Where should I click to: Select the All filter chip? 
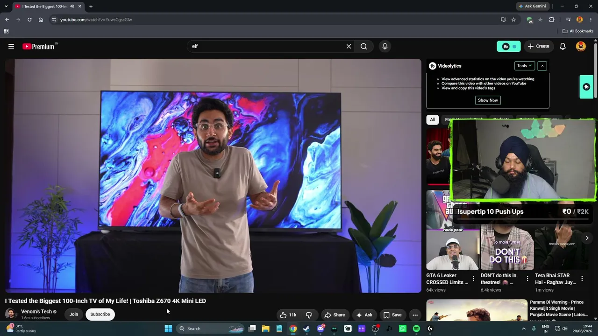(433, 119)
